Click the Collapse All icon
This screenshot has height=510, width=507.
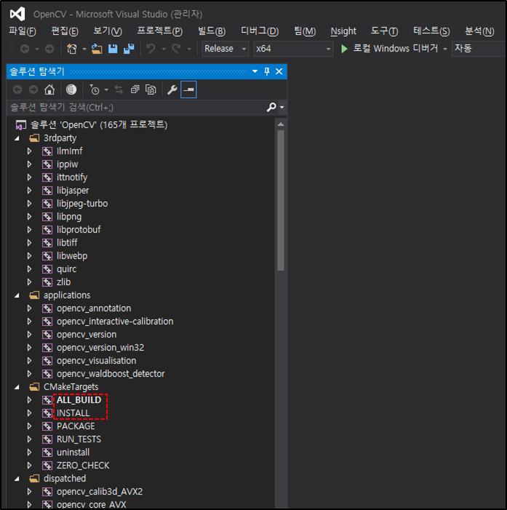point(135,89)
